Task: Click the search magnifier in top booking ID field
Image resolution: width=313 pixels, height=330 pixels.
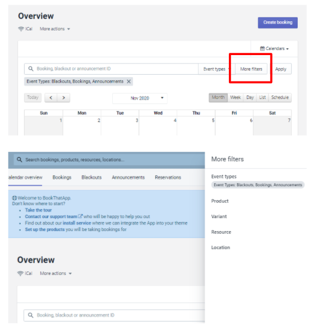Action: [x=31, y=69]
